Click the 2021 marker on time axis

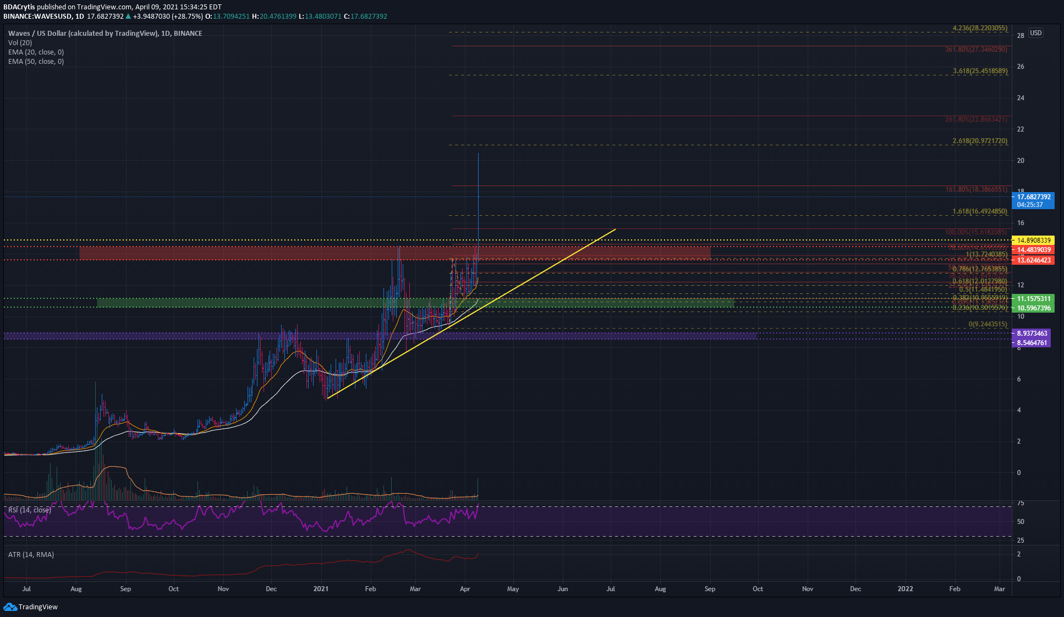coord(321,589)
